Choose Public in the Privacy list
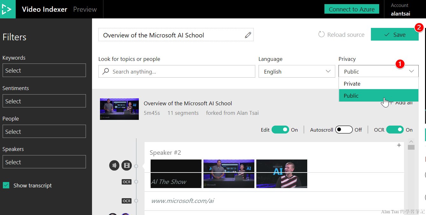The height and width of the screenshot is (215, 426). (379, 96)
